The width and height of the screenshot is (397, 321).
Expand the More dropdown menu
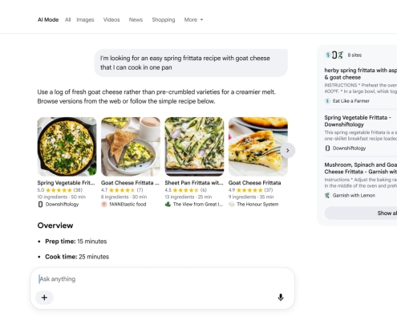pyautogui.click(x=193, y=20)
